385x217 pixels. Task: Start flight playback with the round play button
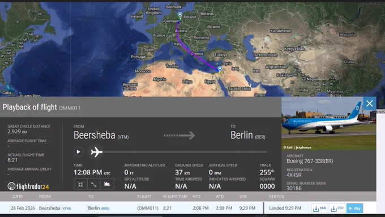pos(78,152)
